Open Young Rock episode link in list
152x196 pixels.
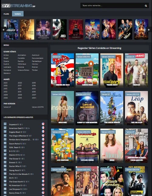point(17,170)
